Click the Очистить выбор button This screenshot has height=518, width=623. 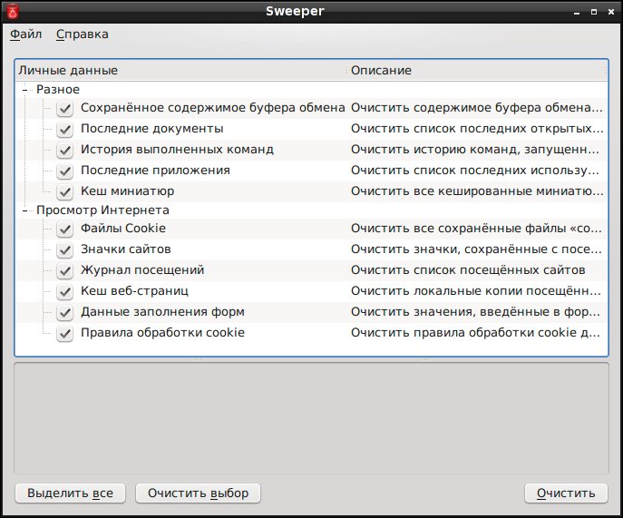pyautogui.click(x=199, y=494)
